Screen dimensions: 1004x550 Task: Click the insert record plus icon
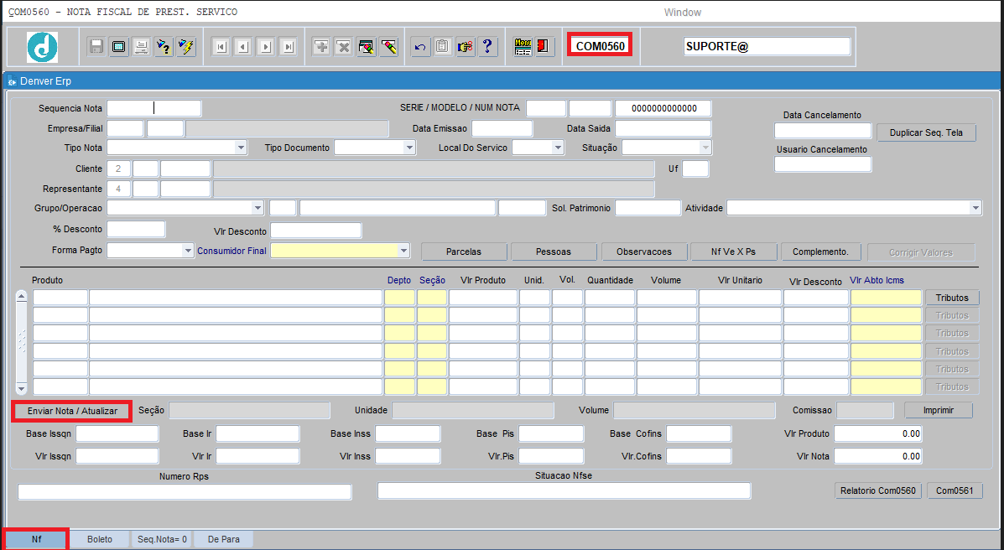tap(321, 47)
